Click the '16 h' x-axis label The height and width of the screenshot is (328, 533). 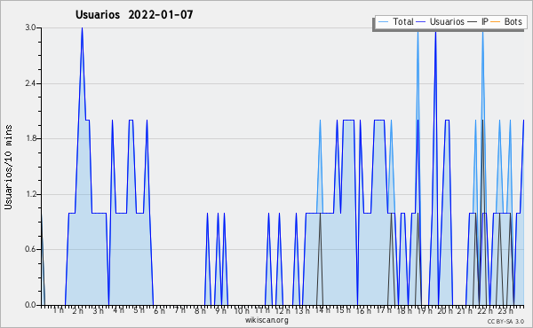point(363,310)
